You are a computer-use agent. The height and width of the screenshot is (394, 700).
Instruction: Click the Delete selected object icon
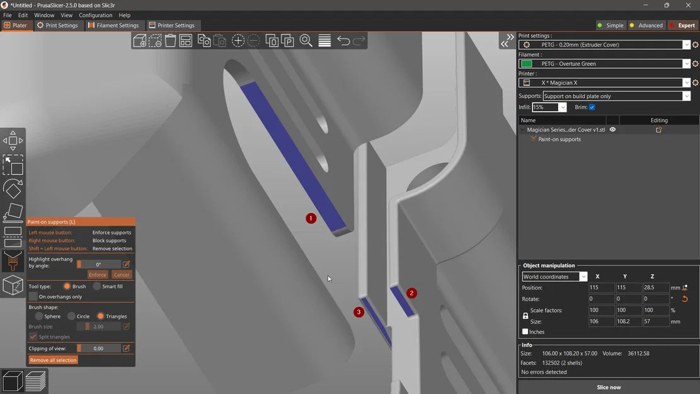pyautogui.click(x=155, y=40)
